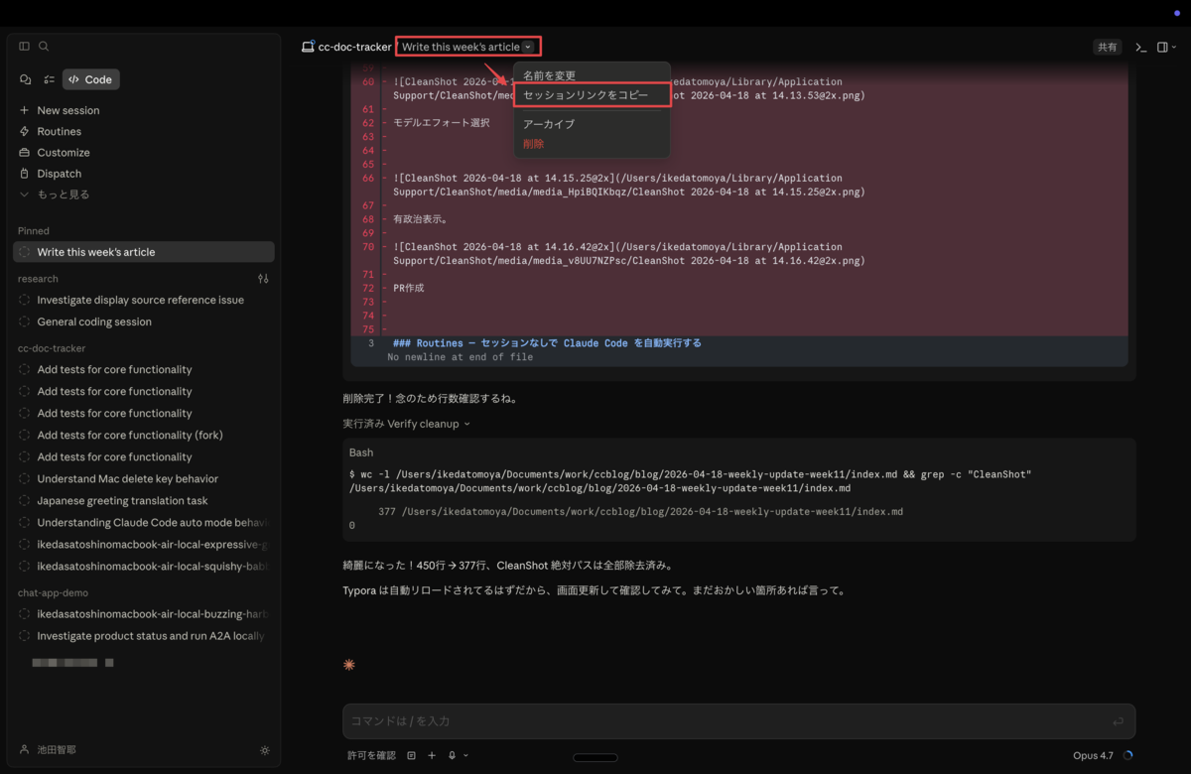1191x774 pixels.
Task: Toggle the right side panel icon
Action: pyautogui.click(x=1161, y=47)
